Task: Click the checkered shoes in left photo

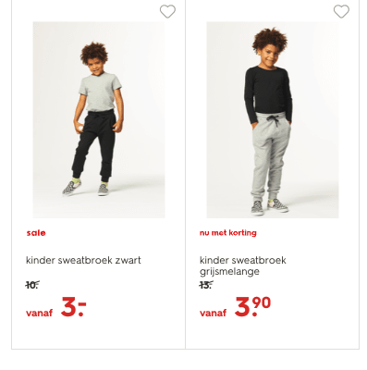Action: [x=86, y=188]
